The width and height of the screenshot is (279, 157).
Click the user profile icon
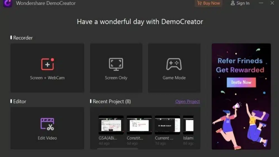point(233,3)
